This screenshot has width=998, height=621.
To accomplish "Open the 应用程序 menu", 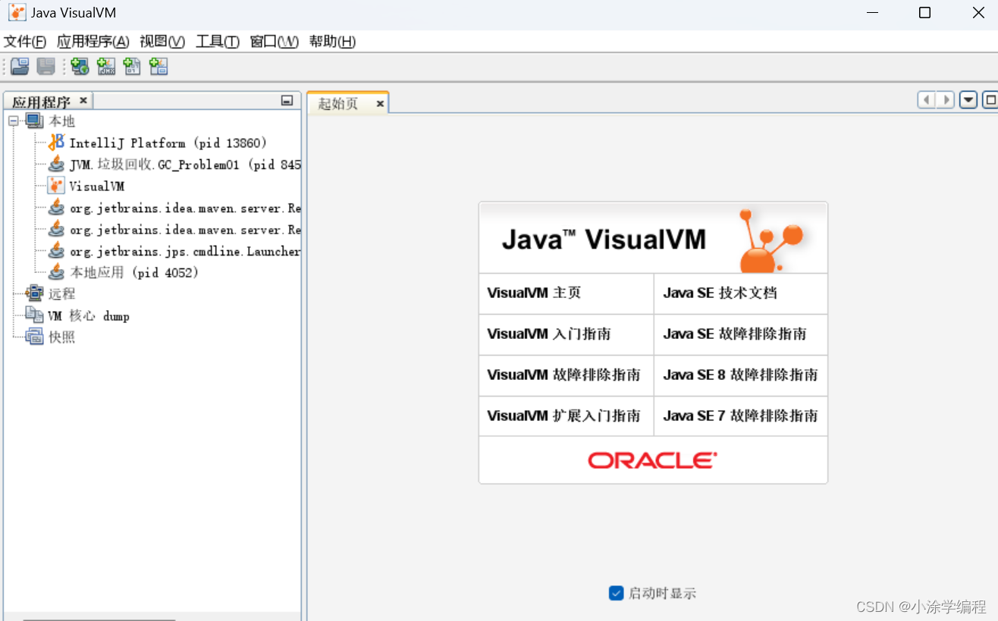I will point(93,42).
